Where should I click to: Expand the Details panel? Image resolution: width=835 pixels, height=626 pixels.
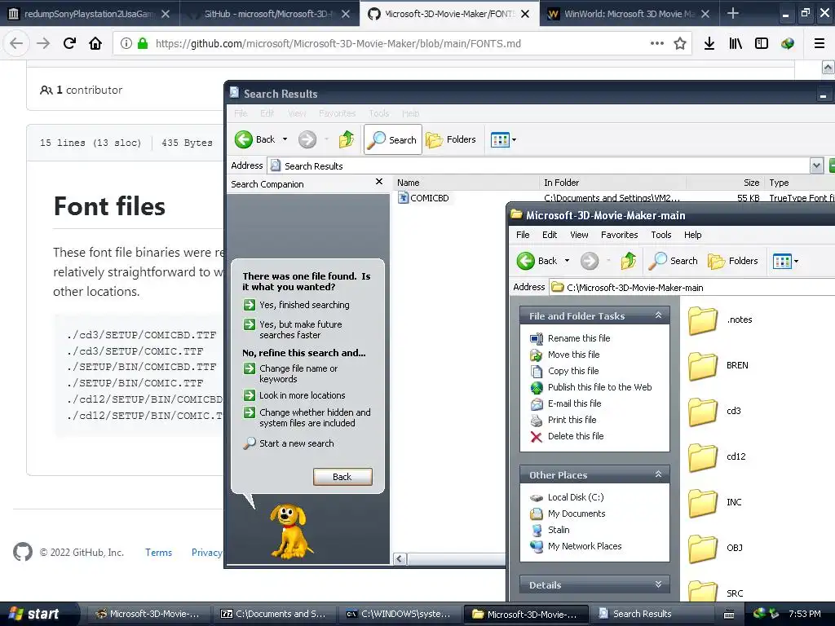pos(658,584)
